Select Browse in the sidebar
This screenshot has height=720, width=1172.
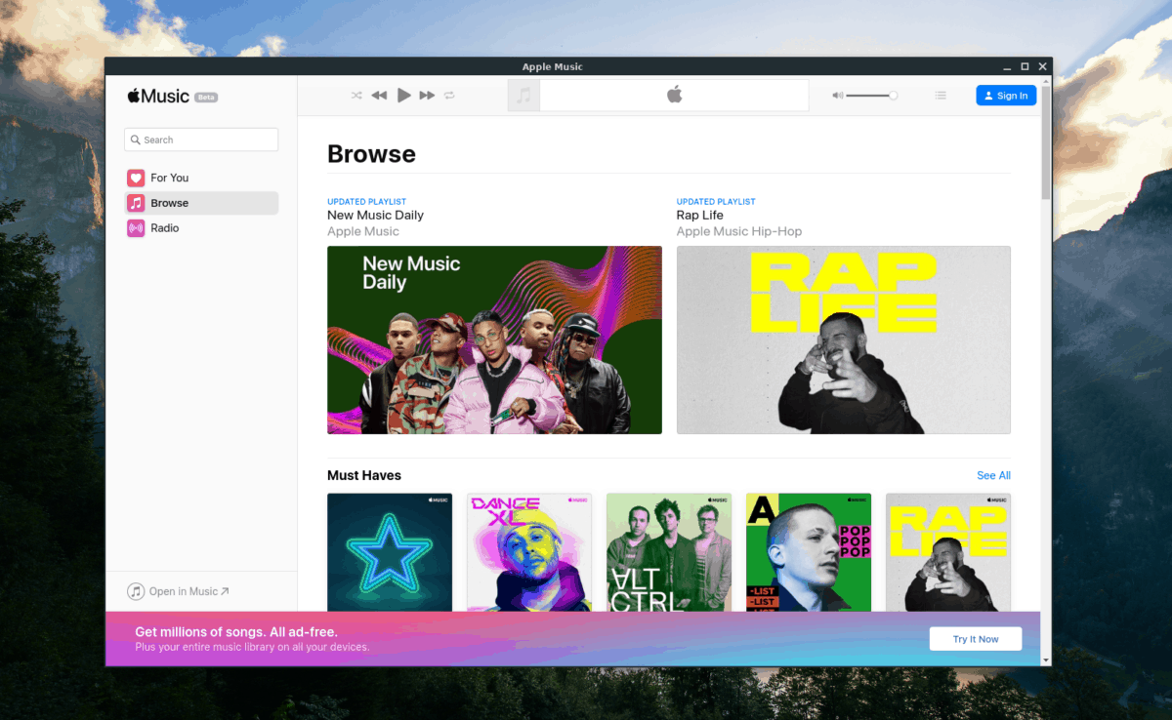pyautogui.click(x=201, y=203)
